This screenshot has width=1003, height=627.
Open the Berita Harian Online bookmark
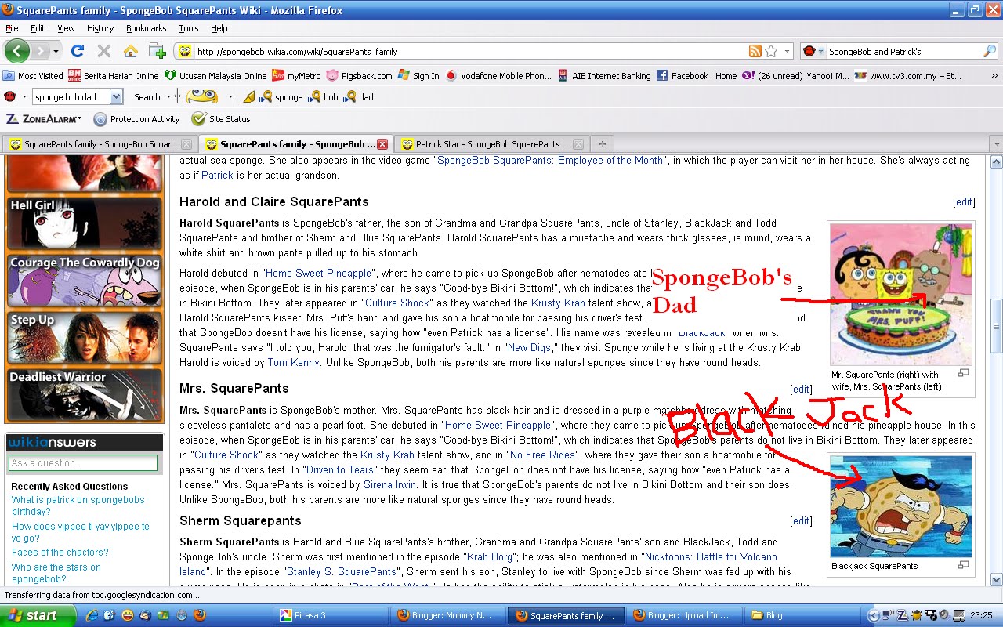(x=114, y=76)
